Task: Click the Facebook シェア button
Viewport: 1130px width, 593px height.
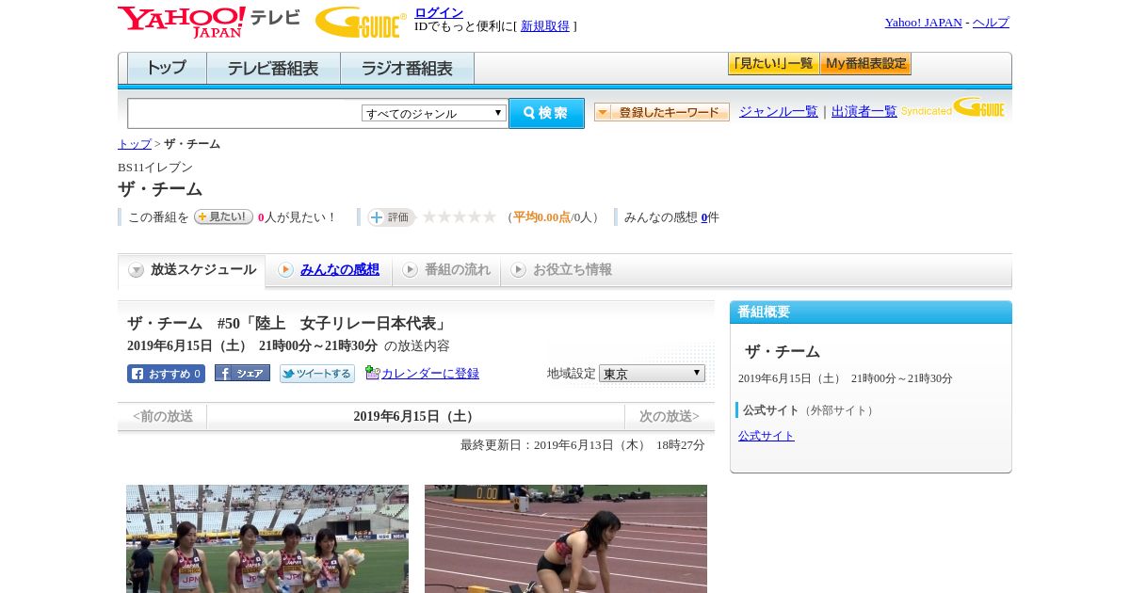Action: click(242, 373)
